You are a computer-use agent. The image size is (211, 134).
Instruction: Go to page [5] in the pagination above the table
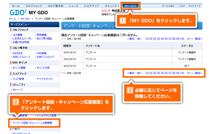(x=162, y=39)
